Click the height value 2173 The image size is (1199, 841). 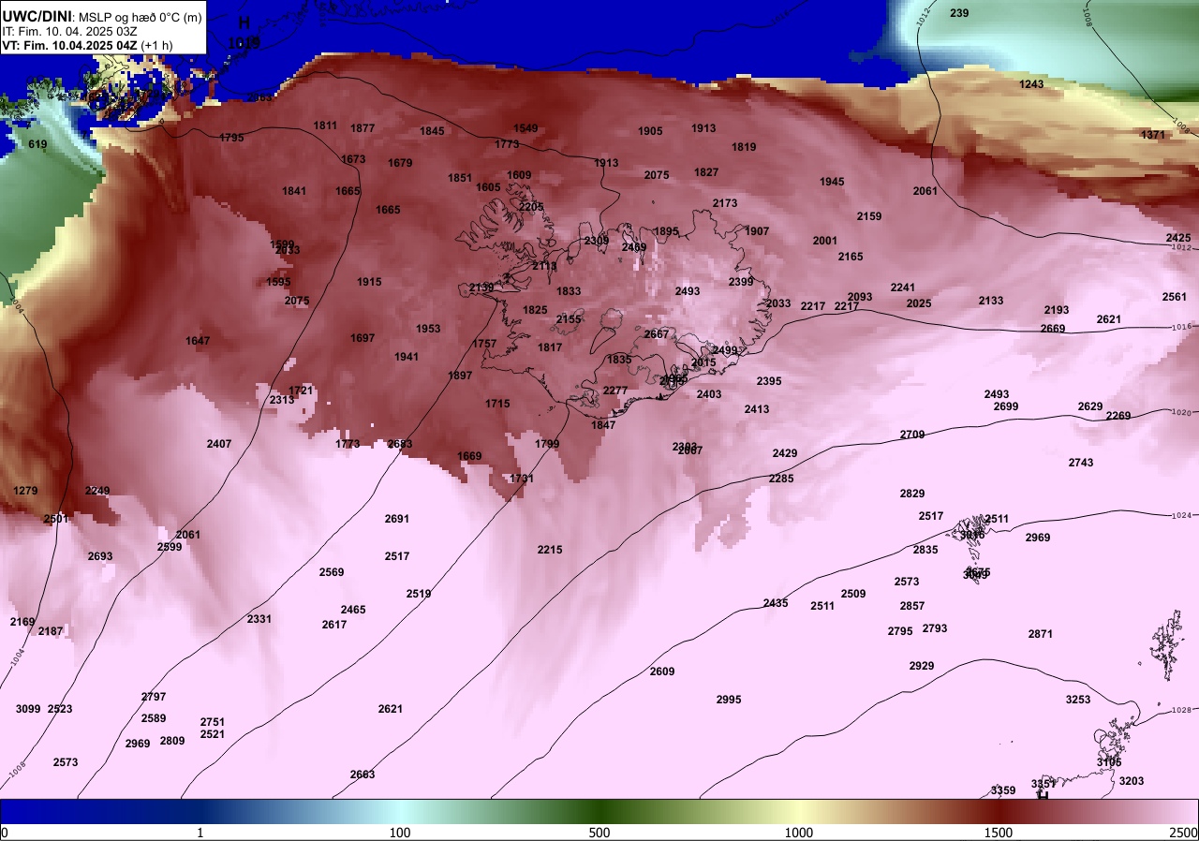pyautogui.click(x=725, y=203)
